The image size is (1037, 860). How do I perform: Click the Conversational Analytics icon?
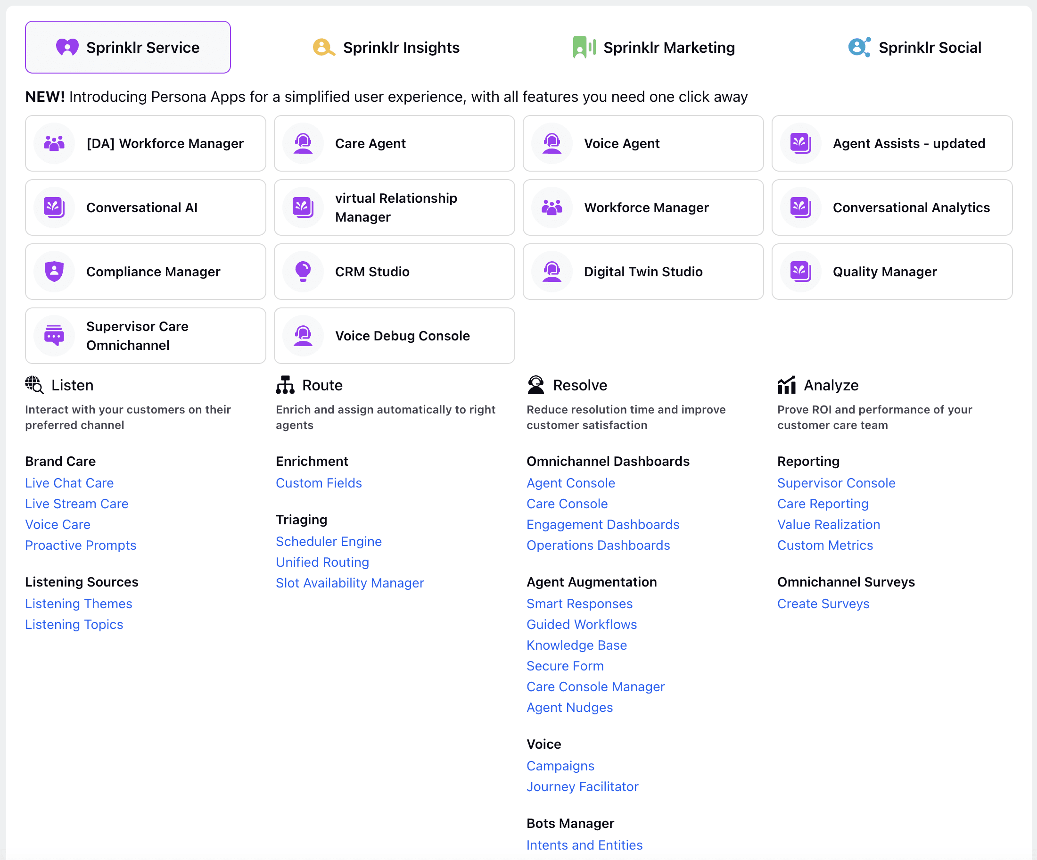coord(801,207)
